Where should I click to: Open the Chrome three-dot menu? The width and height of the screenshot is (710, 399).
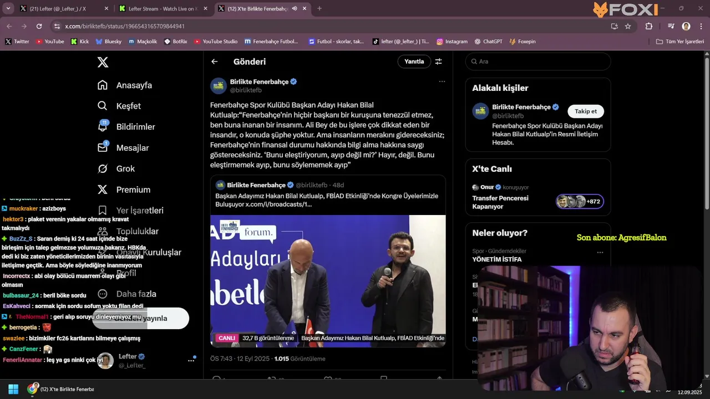701,26
